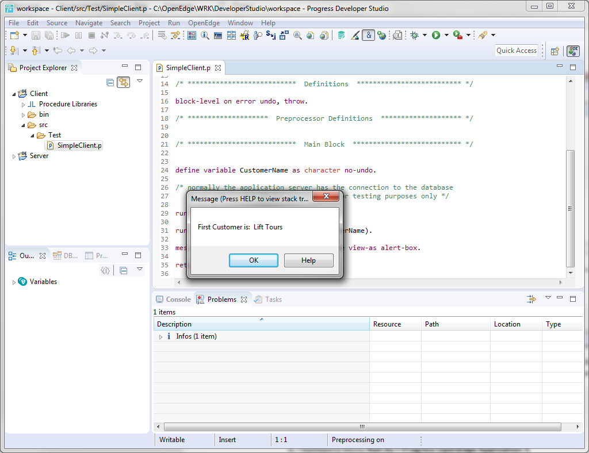Viewport: 589px width, 453px height.
Task: Expand Infos (1 item) row
Action: click(161, 337)
